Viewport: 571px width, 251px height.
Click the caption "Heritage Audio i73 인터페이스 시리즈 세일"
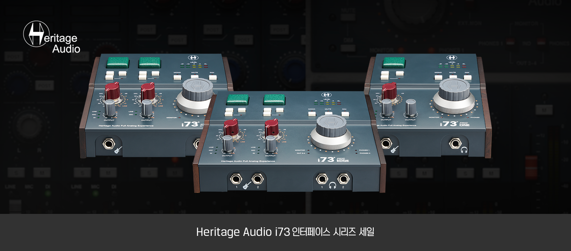coord(285,232)
